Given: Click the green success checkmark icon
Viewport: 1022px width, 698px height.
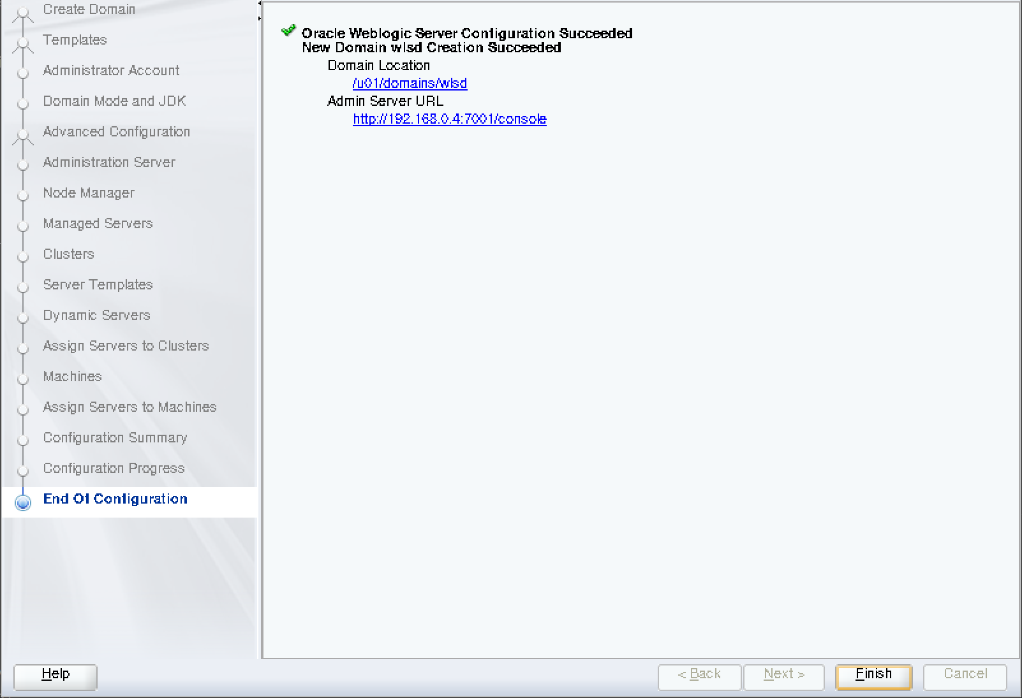Looking at the screenshot, I should [289, 29].
